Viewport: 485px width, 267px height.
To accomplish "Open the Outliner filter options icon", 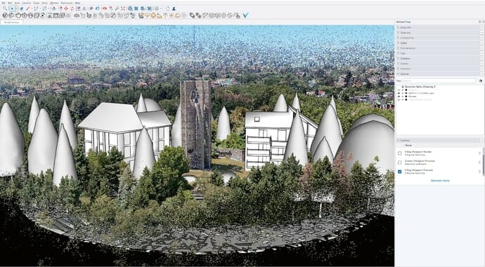I will point(481,81).
